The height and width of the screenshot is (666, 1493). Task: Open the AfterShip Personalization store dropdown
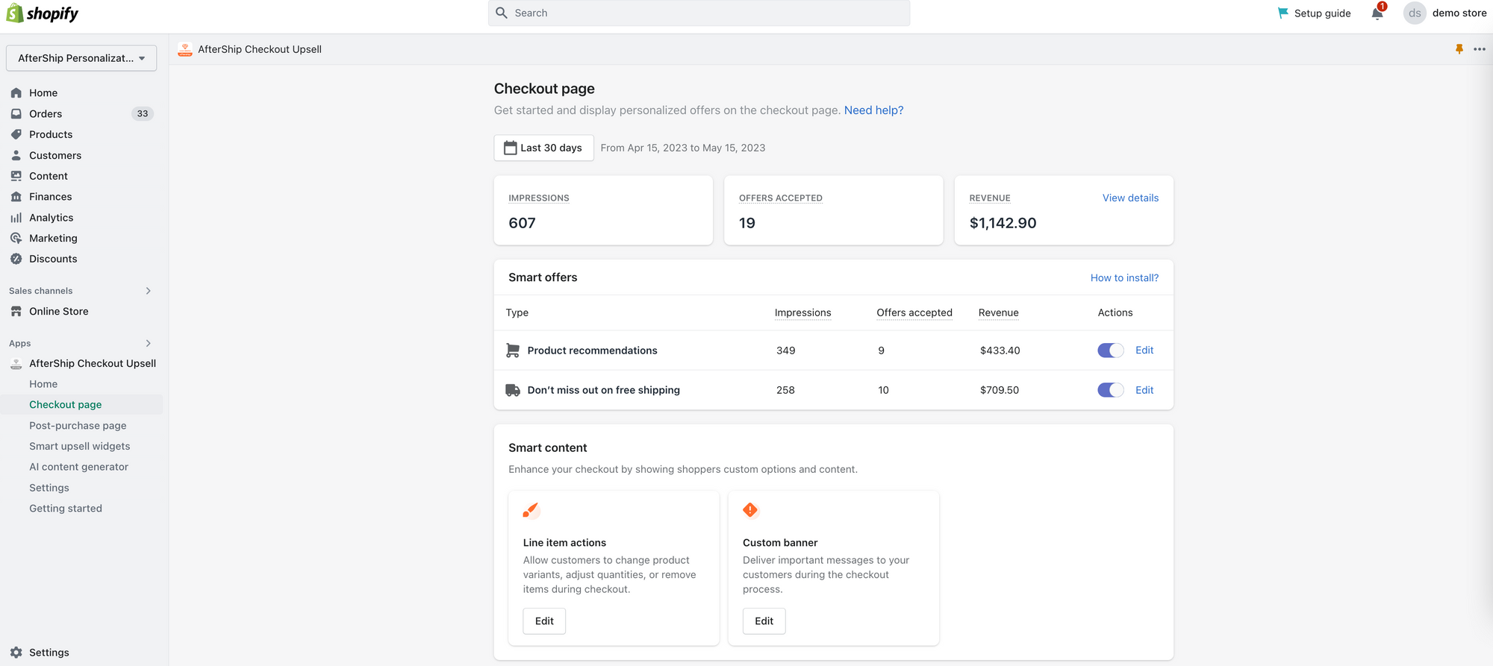click(81, 58)
